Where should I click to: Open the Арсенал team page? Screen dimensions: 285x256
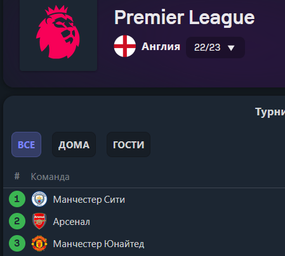72,222
